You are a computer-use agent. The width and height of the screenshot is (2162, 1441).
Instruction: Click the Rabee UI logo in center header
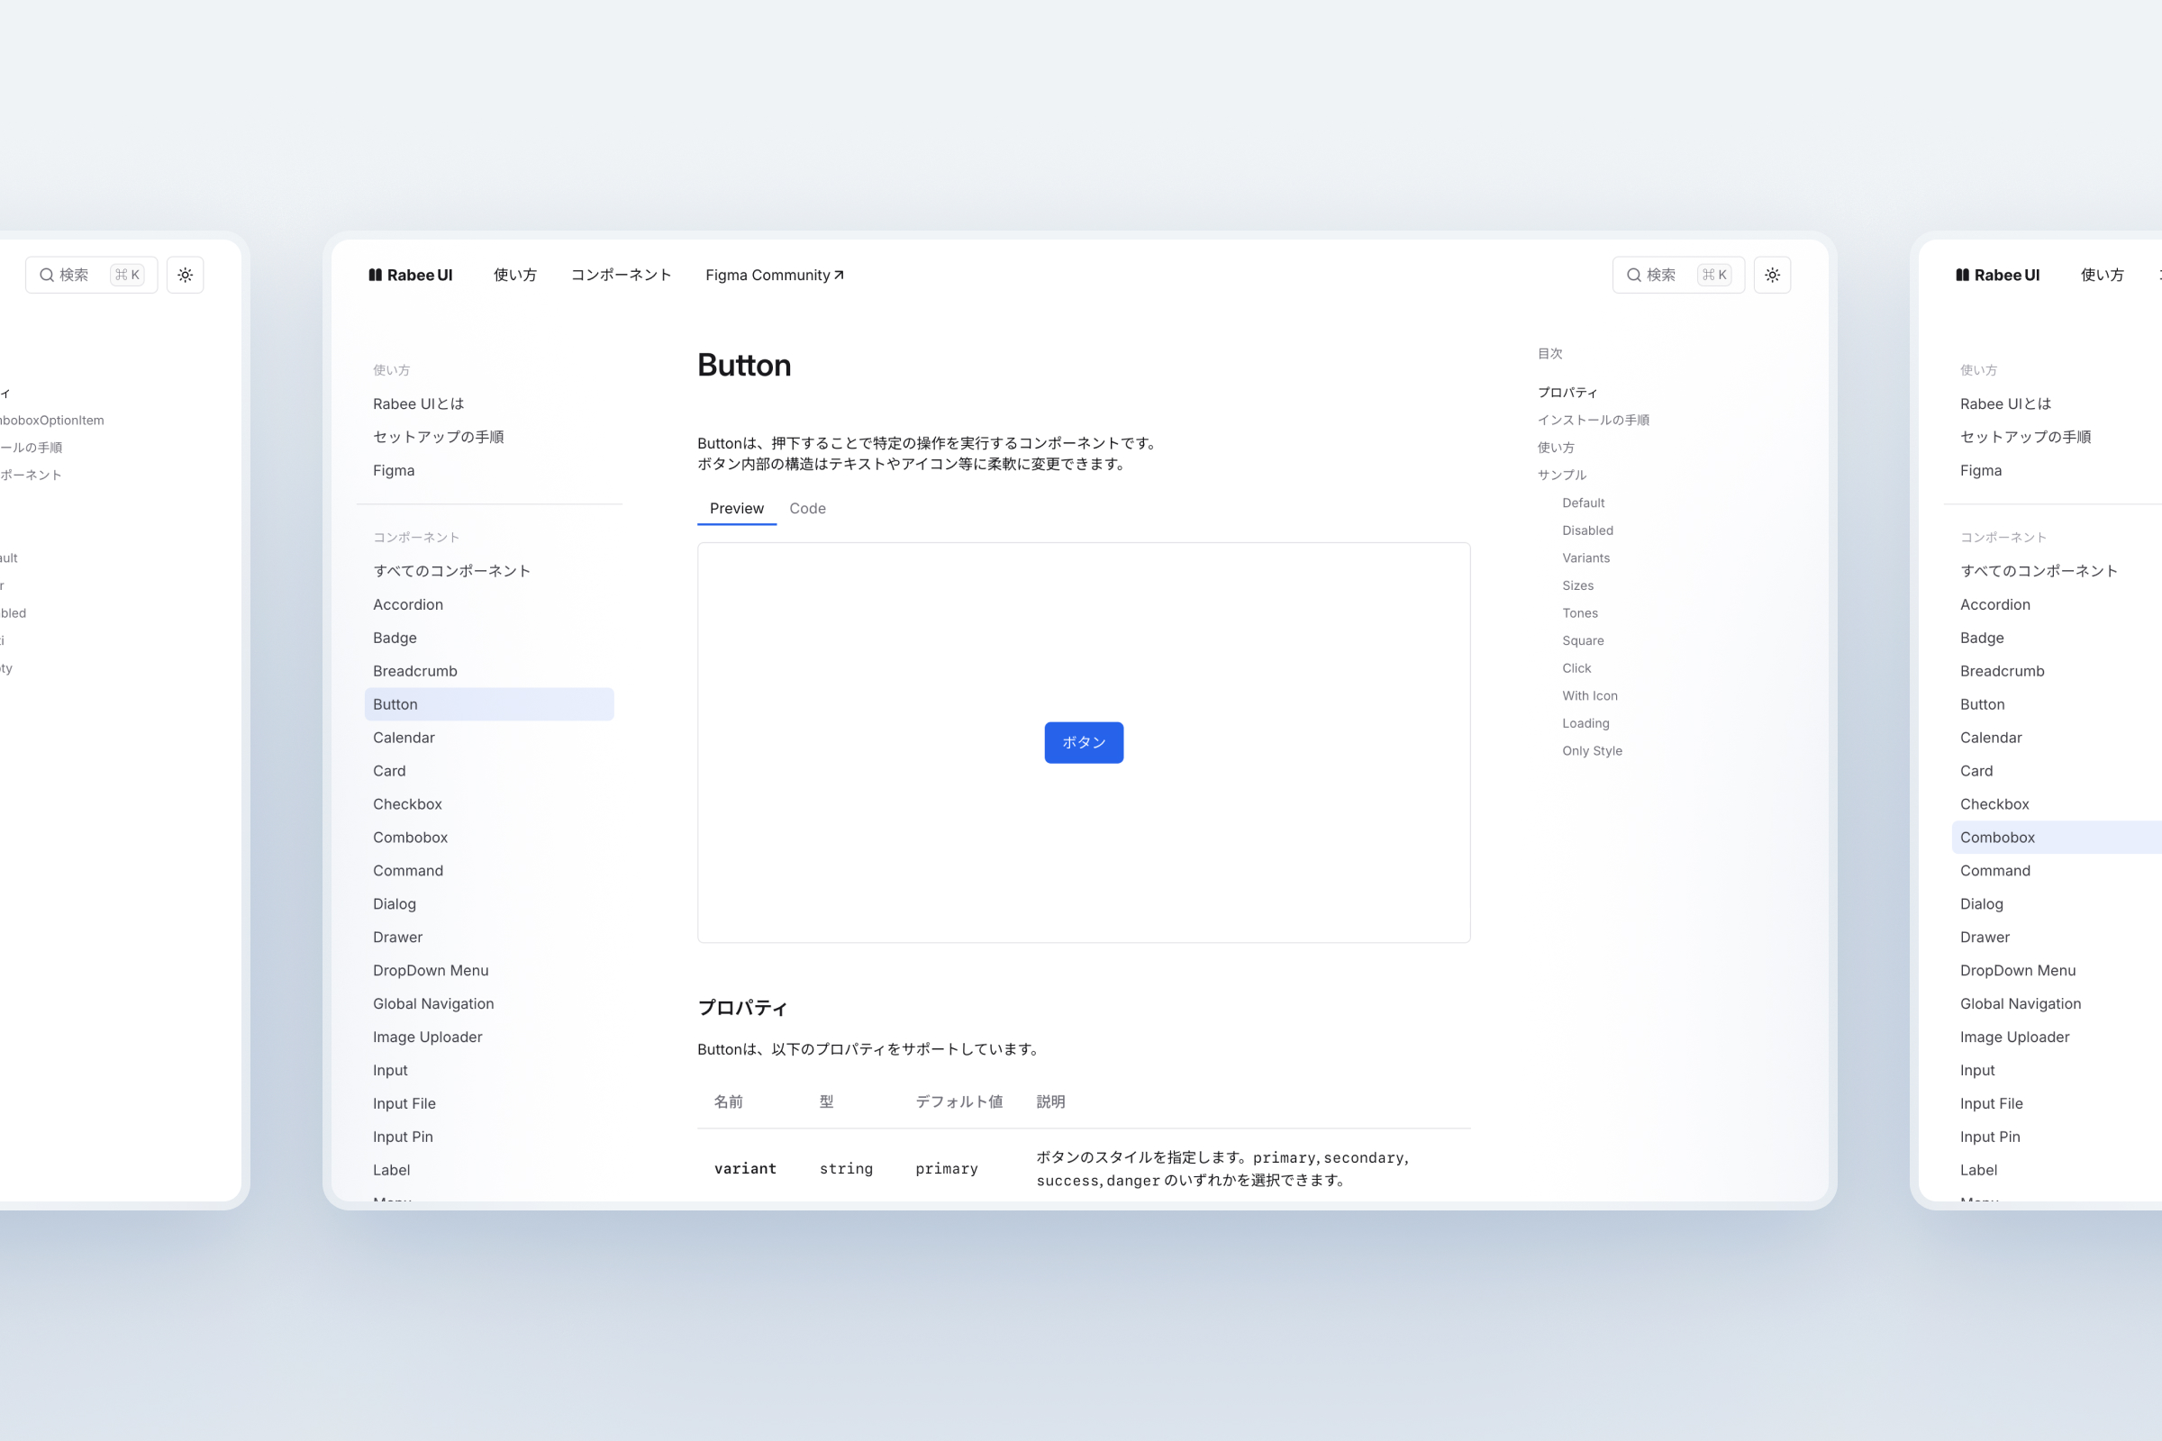point(411,275)
